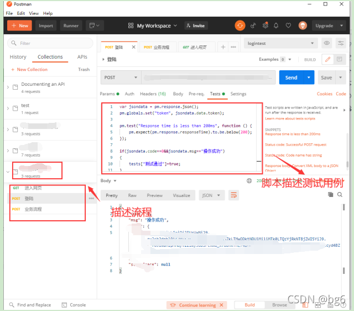Open the capture requests satellite icon
Viewport: 354px width, 311px height.
click(253, 25)
